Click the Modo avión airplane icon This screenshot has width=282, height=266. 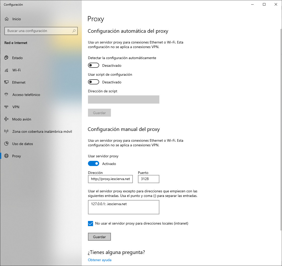[x=7, y=119]
